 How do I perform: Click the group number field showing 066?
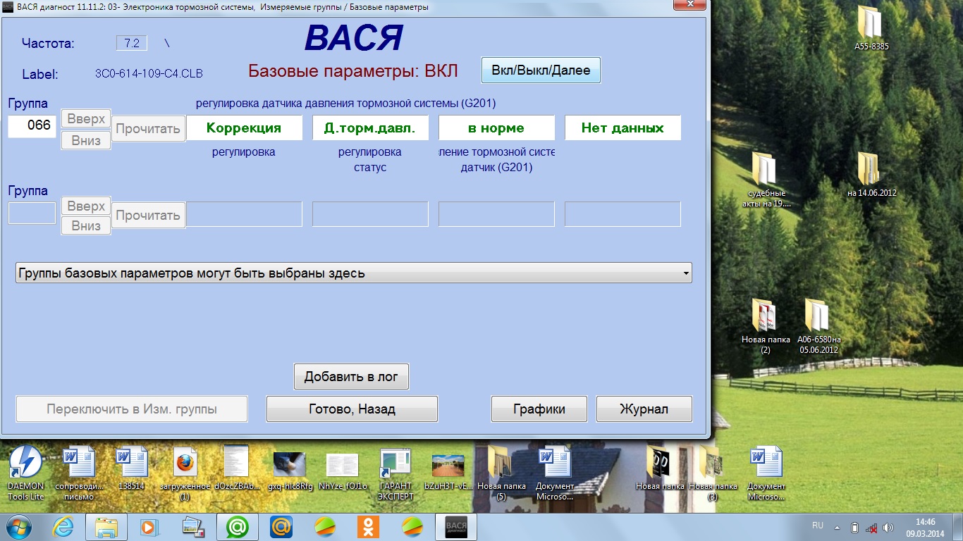(x=32, y=126)
